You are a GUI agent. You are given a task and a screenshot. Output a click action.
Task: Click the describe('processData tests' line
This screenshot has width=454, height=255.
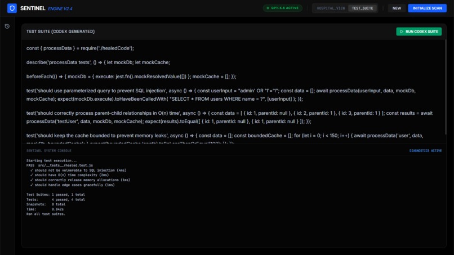pos(98,62)
